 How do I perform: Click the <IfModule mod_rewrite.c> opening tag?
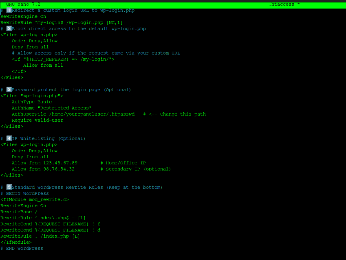pyautogui.click(x=34, y=199)
